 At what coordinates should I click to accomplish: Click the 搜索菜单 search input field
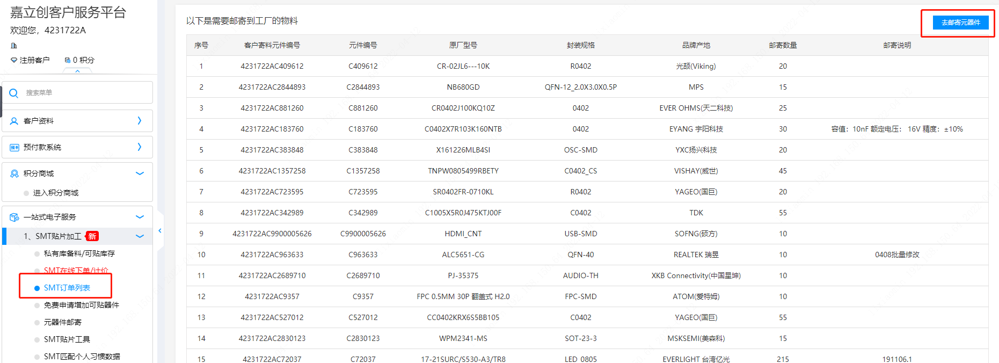tap(86, 93)
